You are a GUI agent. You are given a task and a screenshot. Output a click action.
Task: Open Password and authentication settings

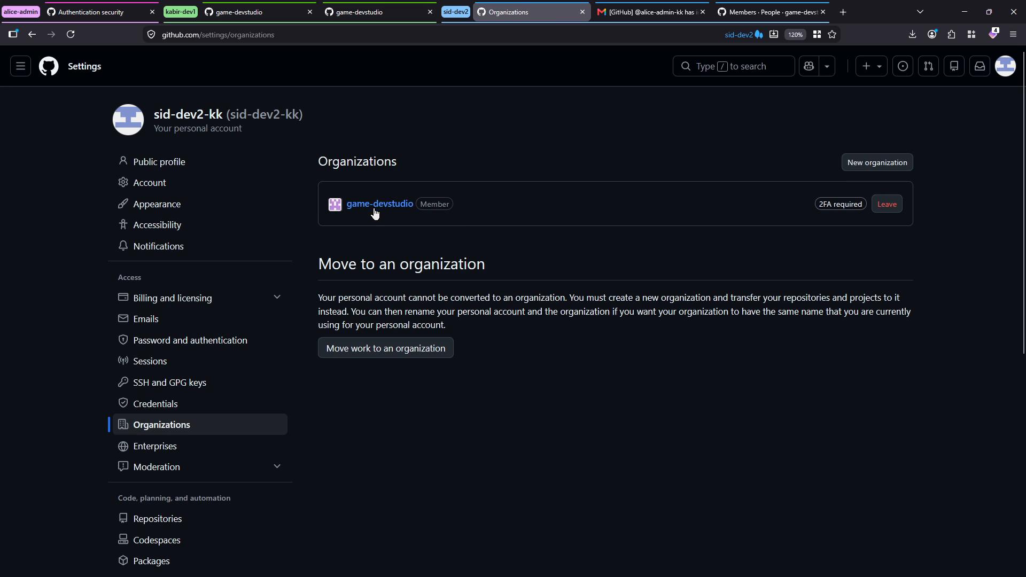[200, 340]
